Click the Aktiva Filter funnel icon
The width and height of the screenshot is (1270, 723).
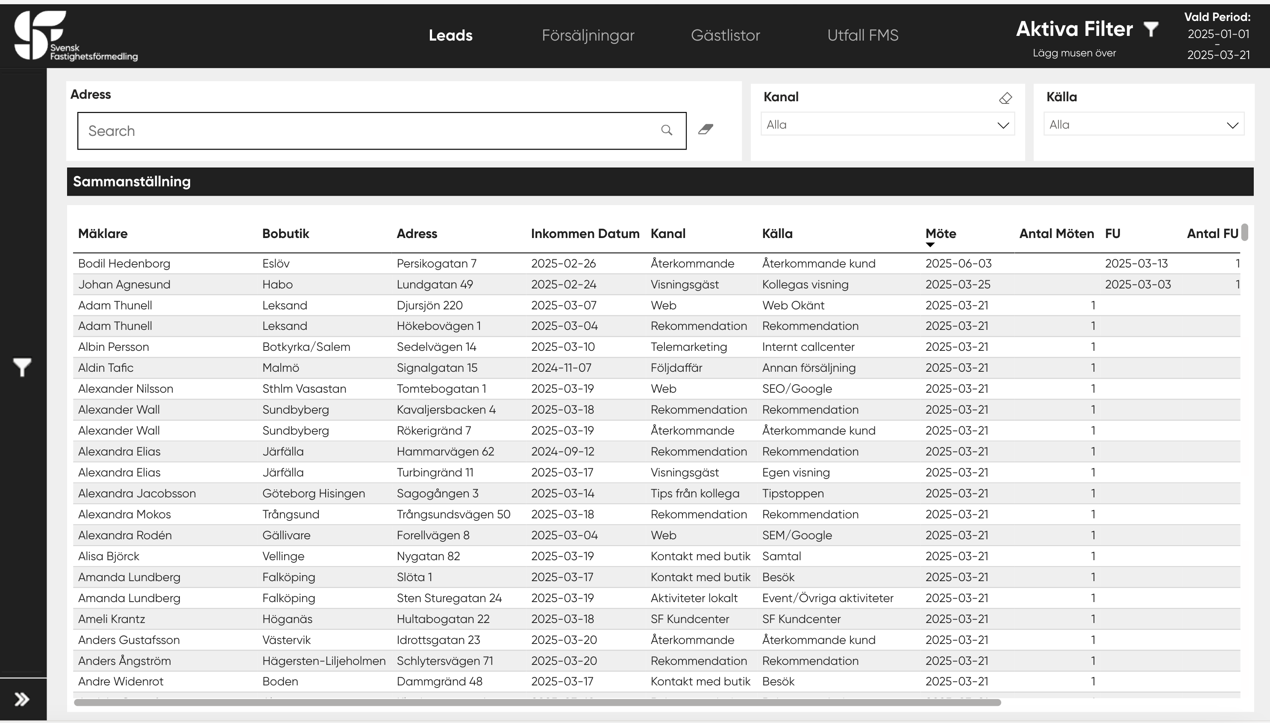click(1151, 29)
